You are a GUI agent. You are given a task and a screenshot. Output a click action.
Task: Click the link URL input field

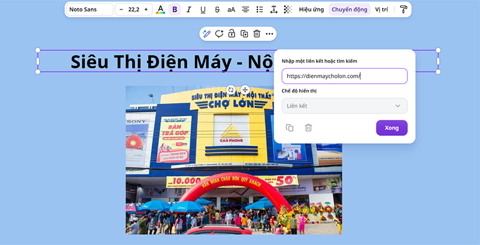[x=344, y=76]
